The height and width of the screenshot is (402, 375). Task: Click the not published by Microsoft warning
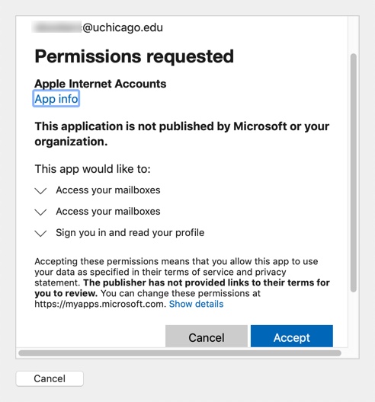point(182,133)
